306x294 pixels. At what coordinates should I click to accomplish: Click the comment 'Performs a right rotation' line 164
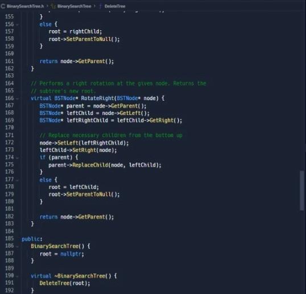(x=118, y=84)
